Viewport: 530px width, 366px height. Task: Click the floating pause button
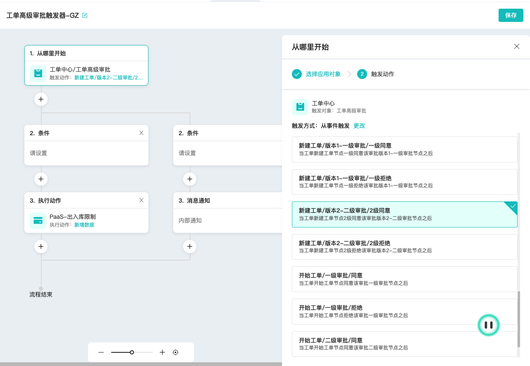coord(489,325)
